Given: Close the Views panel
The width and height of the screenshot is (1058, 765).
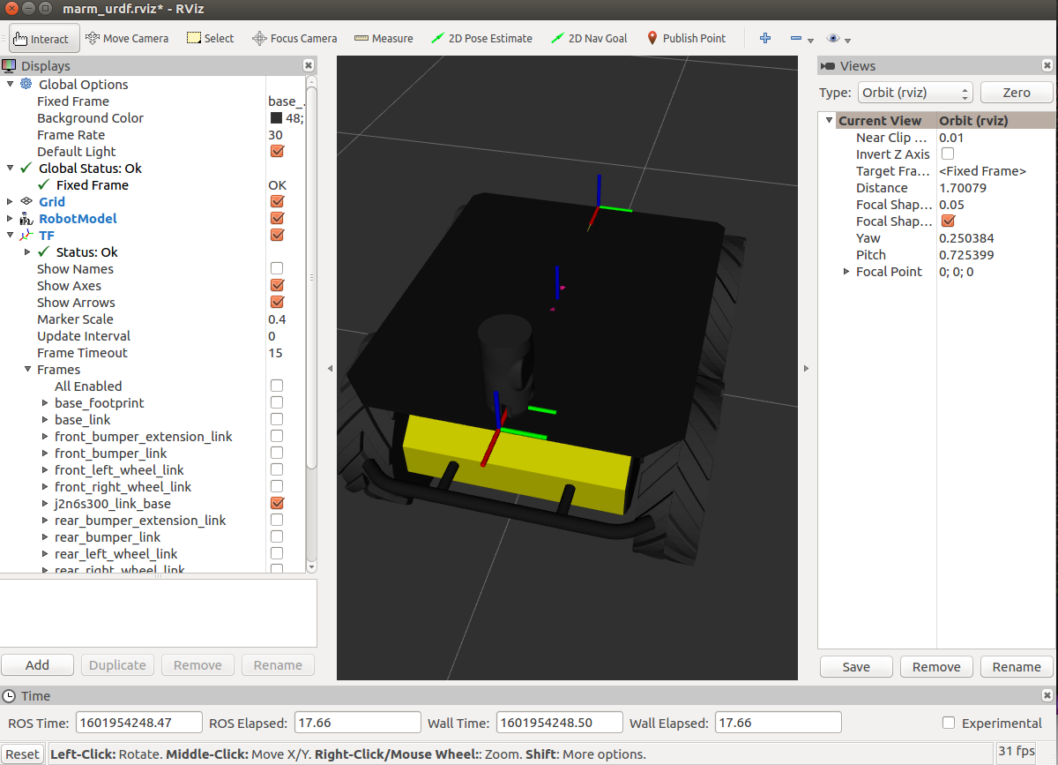Looking at the screenshot, I should [1047, 65].
